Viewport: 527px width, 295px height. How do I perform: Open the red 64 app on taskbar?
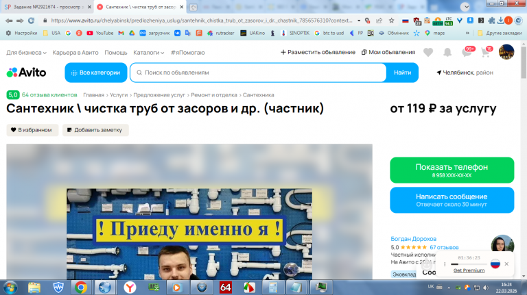pos(226,287)
